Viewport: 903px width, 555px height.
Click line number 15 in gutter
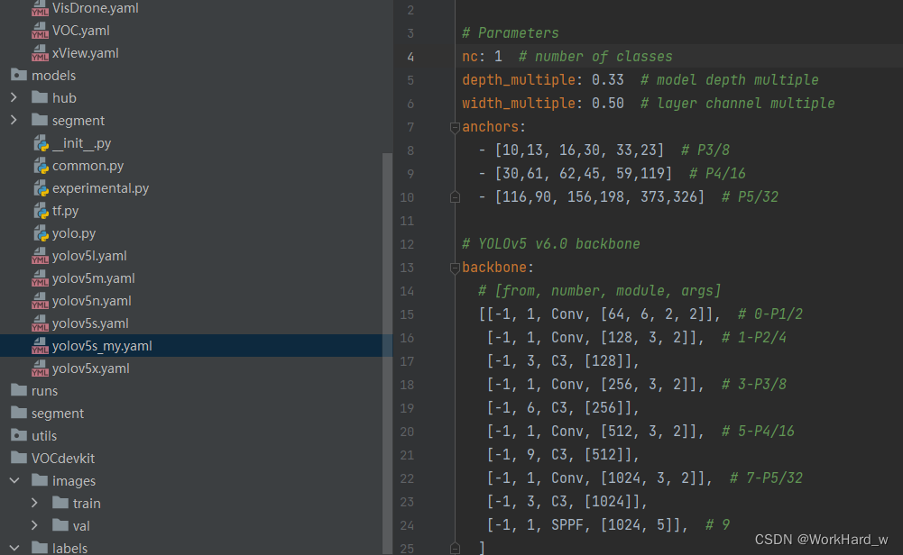point(407,314)
